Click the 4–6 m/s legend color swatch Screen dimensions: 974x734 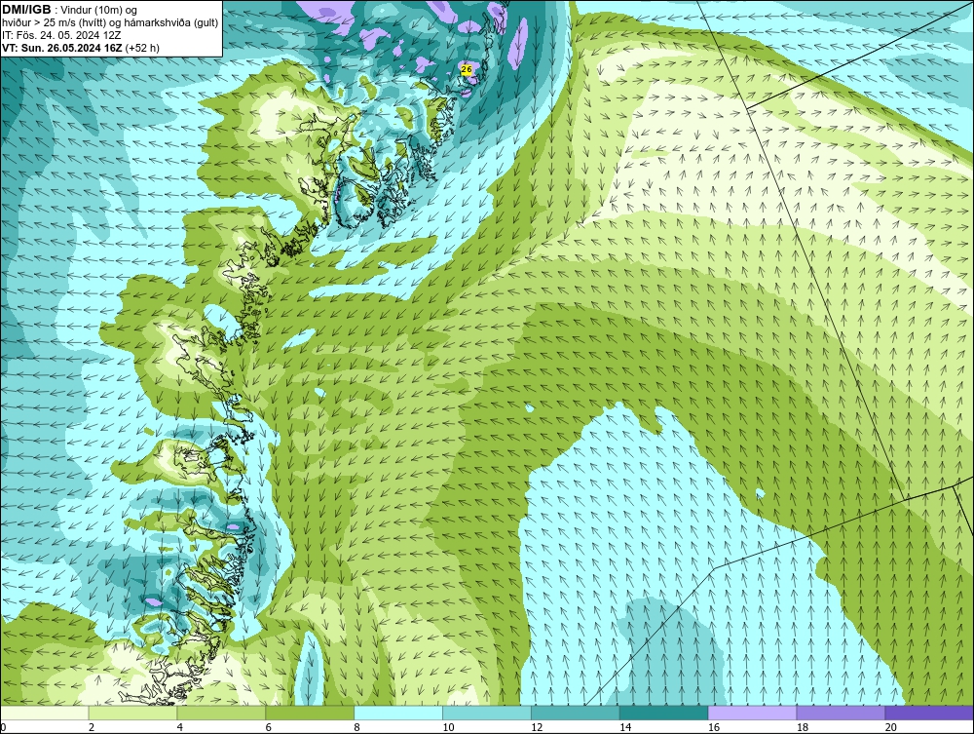(x=221, y=713)
